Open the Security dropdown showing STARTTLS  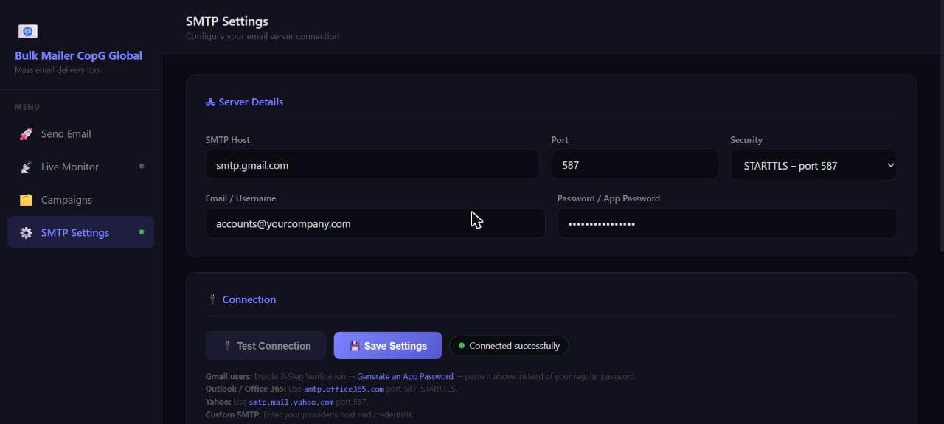(x=813, y=165)
